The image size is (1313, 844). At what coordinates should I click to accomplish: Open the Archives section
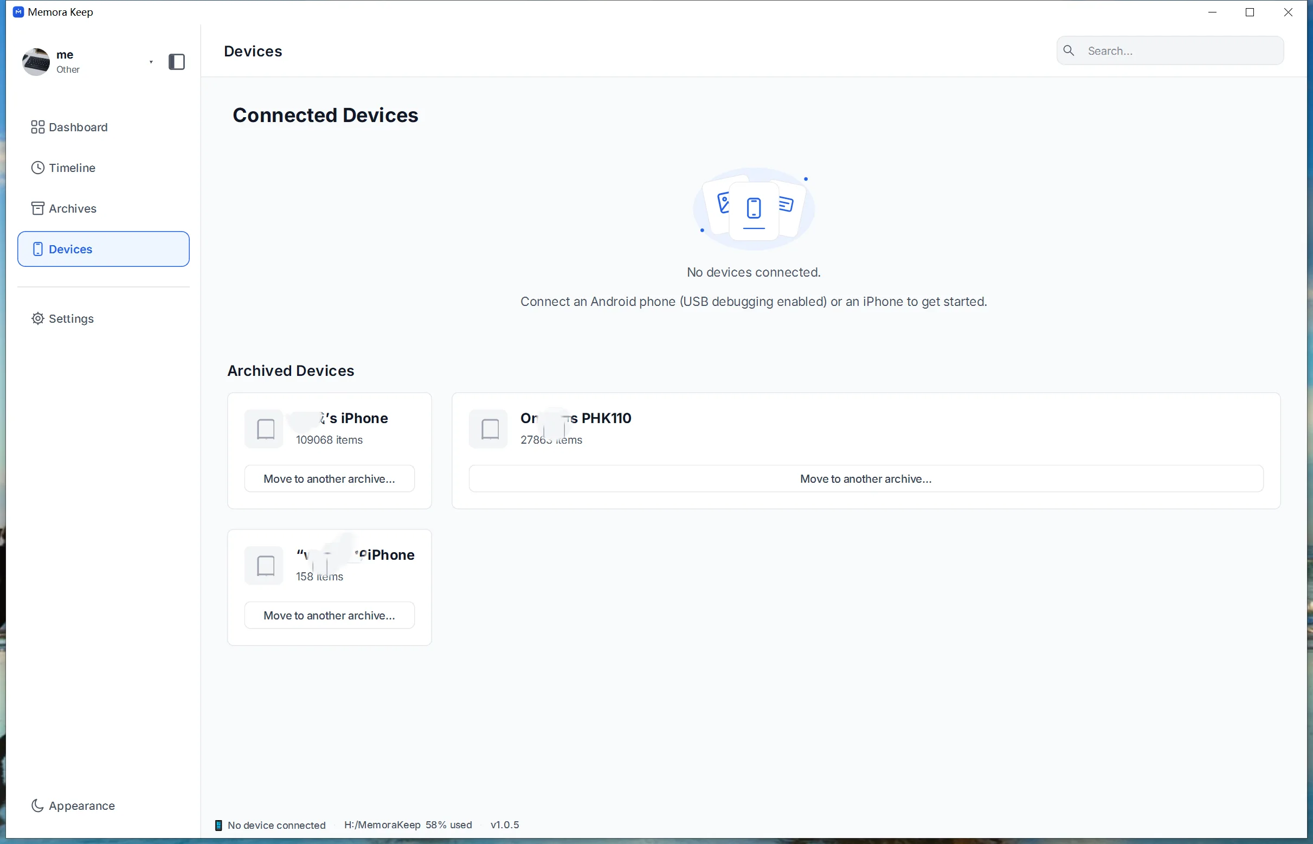[103, 208]
